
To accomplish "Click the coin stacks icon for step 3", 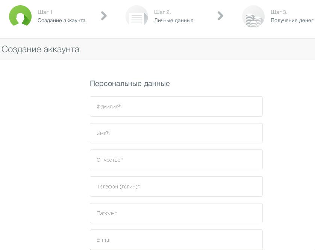I will (253, 17).
